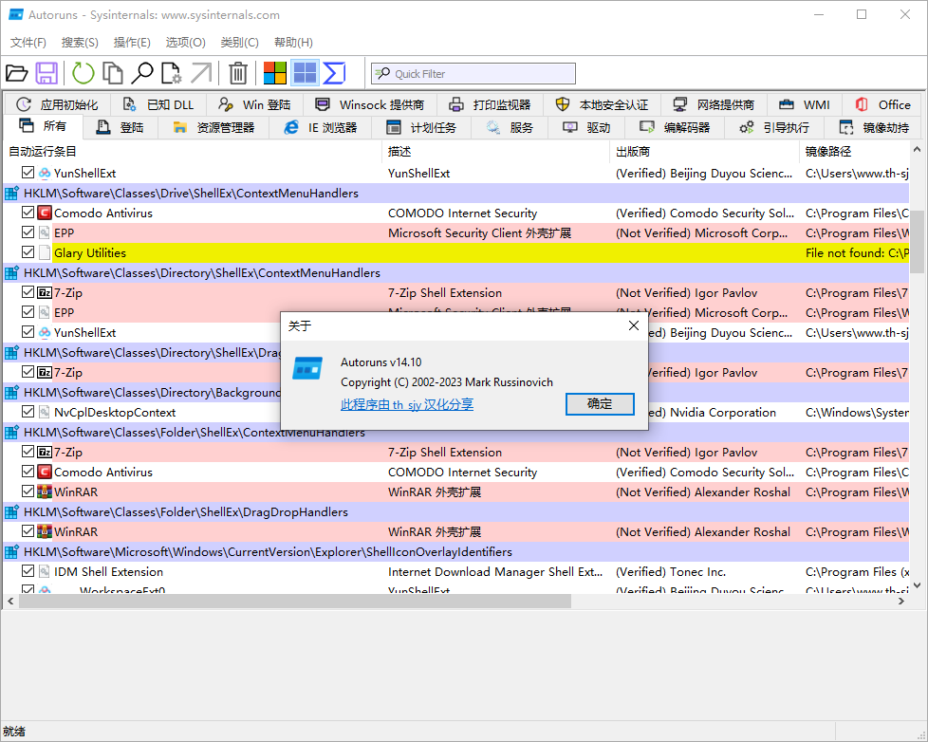Open the 类别(C) menu
Screen dimensions: 928x742
[x=240, y=42]
